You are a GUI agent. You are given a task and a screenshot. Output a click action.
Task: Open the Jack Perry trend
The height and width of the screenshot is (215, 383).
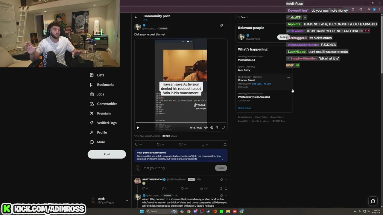[x=244, y=70]
